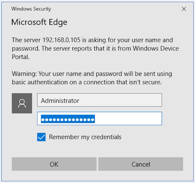The image size is (195, 183).
Task: Click the person silhouette in gray square
Action: [x=22, y=103]
